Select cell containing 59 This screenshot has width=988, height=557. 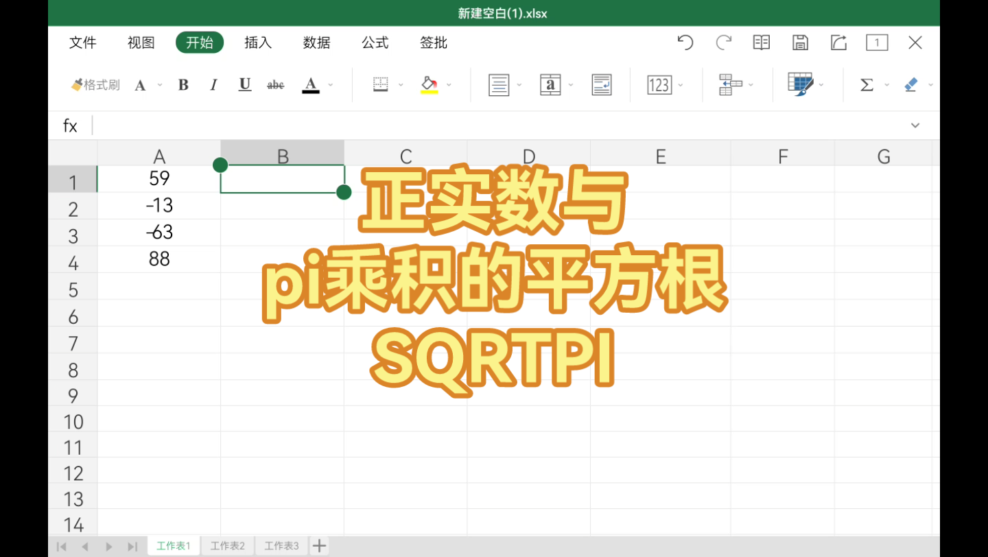point(159,179)
